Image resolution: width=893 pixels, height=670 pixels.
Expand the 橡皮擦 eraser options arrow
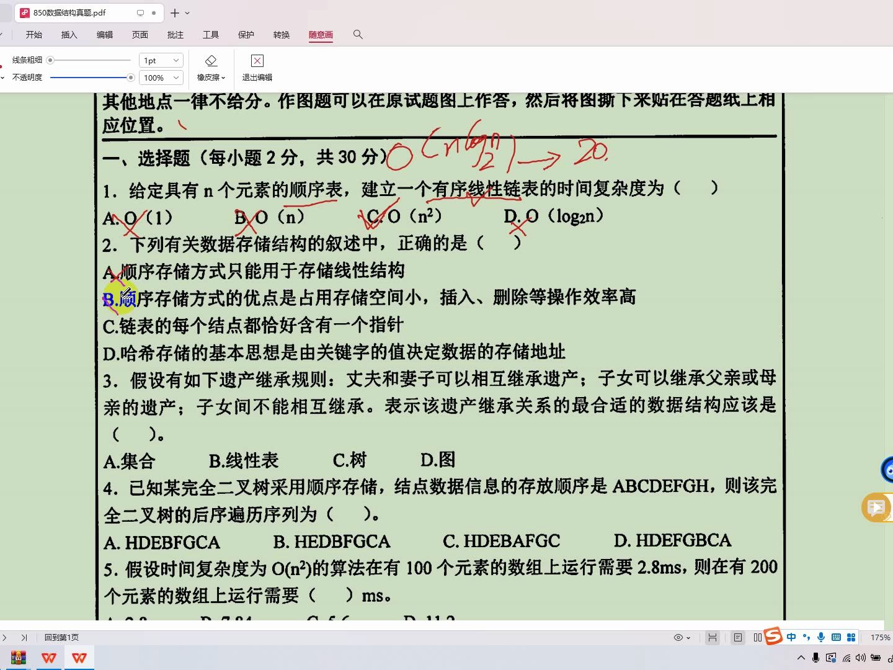click(223, 78)
